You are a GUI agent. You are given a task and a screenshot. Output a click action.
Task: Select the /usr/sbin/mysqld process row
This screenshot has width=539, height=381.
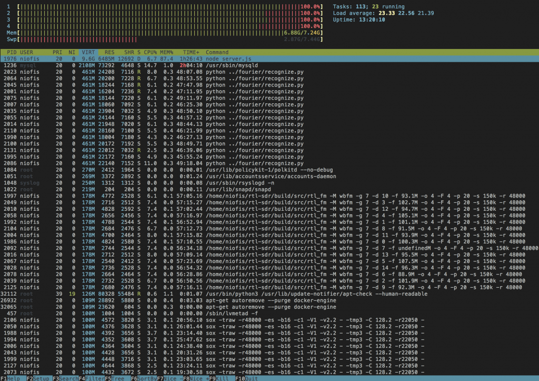(269, 65)
